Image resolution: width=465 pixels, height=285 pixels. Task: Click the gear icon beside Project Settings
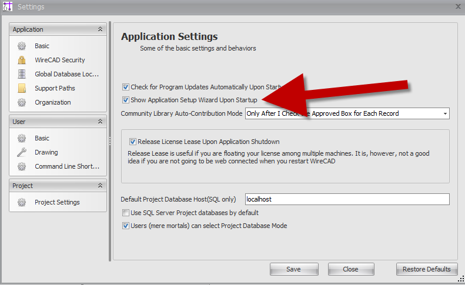click(22, 202)
